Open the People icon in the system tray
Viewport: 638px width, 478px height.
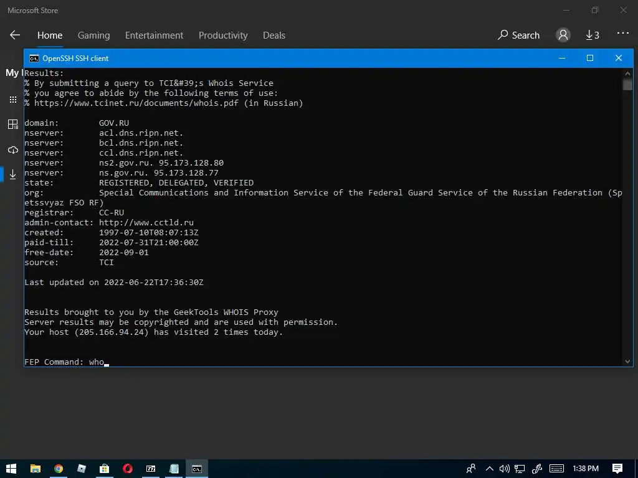tap(471, 469)
